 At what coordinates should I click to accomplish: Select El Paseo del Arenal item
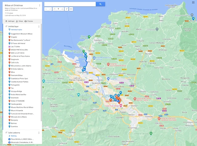[18, 43]
